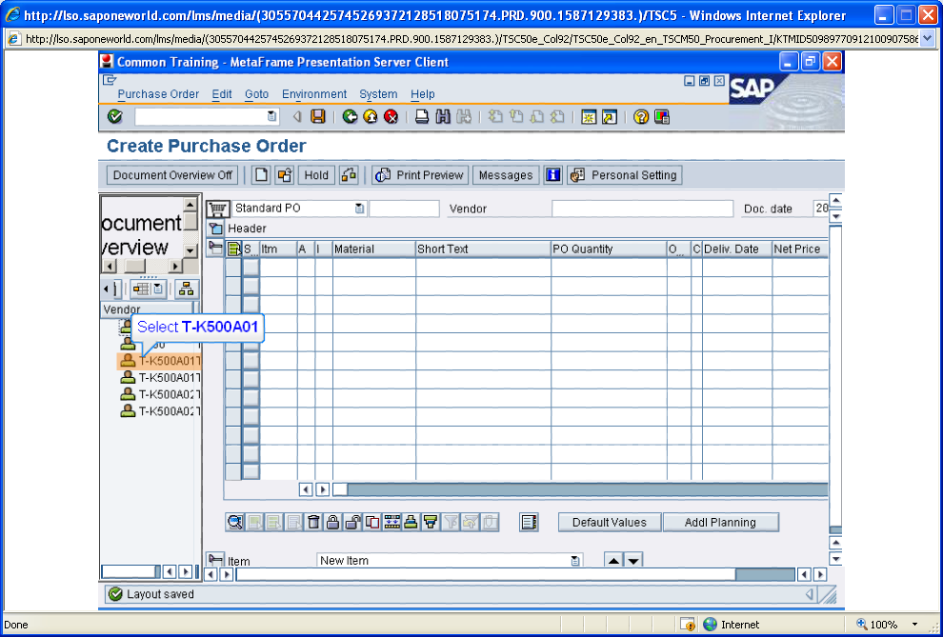Click the Unlock open padlock icon
The image size is (943, 637).
tap(352, 522)
